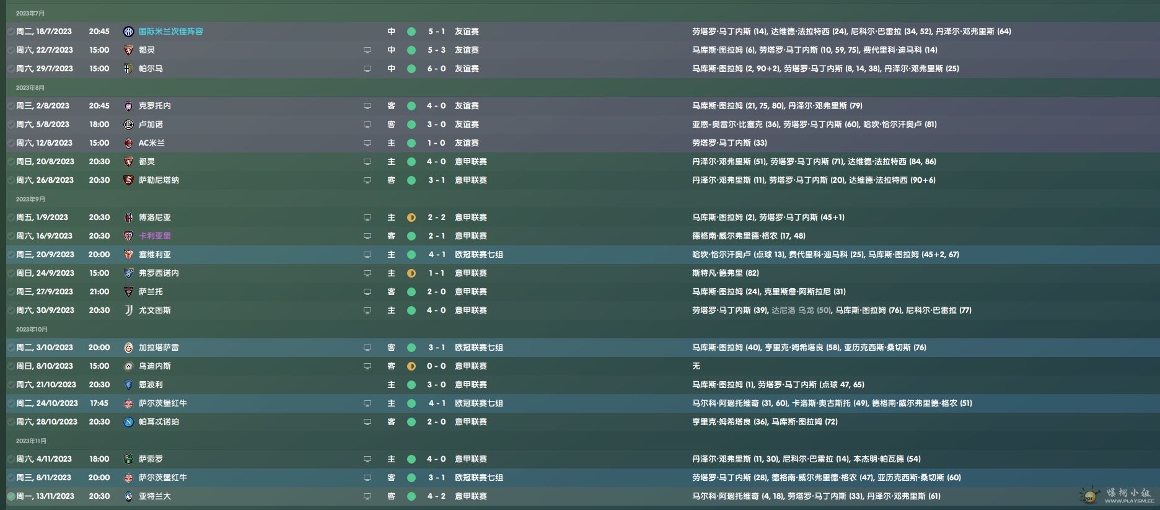Click the TV icon in the 尤文图斯 row
The width and height of the screenshot is (1160, 510).
pos(367,310)
